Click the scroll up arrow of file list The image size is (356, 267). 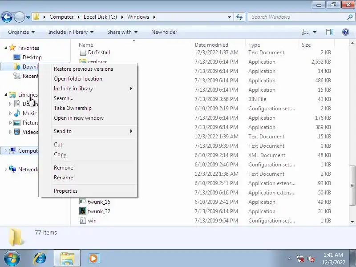tap(352, 43)
